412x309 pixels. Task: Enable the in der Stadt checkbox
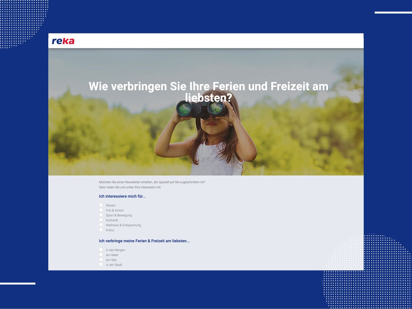(101, 265)
